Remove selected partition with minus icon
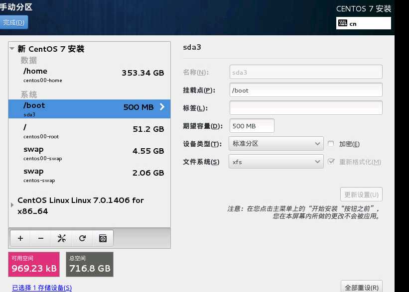Screen dimensions: 409x292 tap(41, 238)
